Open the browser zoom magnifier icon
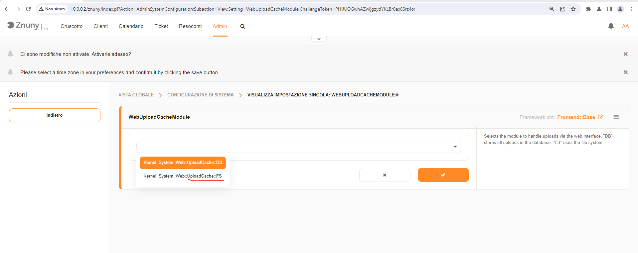The width and height of the screenshot is (638, 253). (x=552, y=9)
